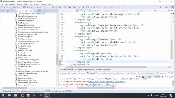The height and width of the screenshot is (98, 175).
Task: Click the Clear Console icon
Action: click(147, 76)
